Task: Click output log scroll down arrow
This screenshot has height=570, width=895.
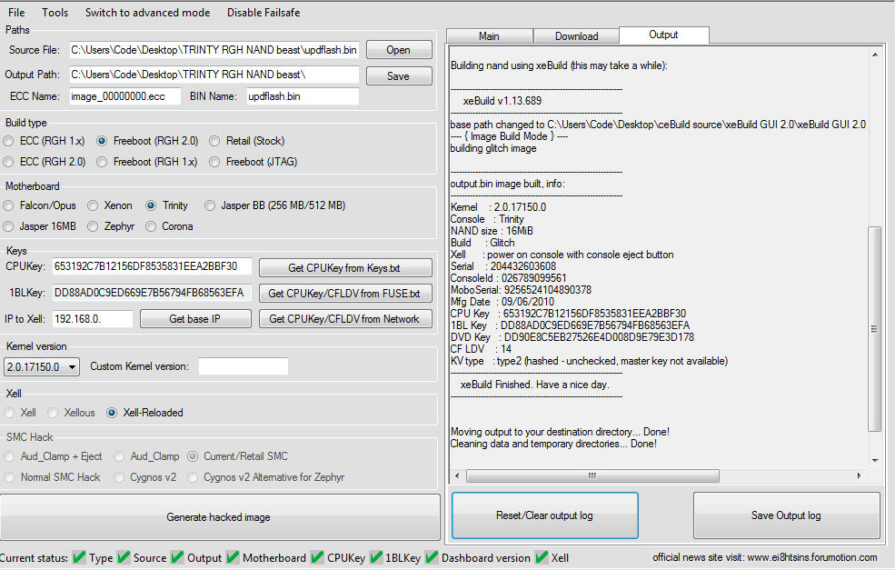Action: (874, 460)
